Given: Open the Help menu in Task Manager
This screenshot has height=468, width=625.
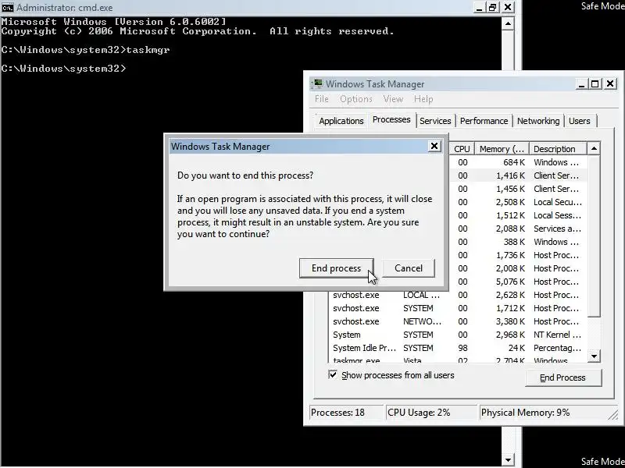Looking at the screenshot, I should click(x=423, y=99).
